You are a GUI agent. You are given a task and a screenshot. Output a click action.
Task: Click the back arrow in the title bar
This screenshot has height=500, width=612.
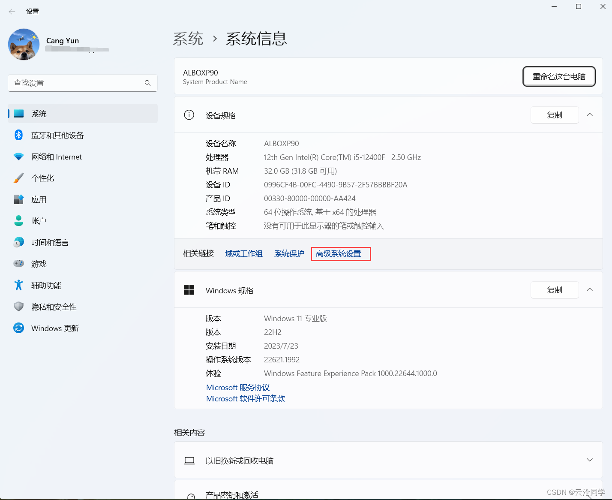click(x=12, y=12)
